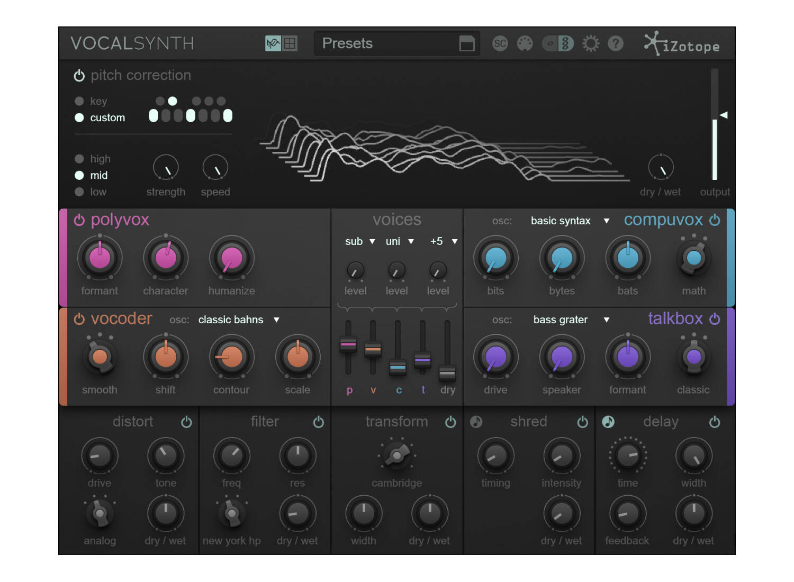794x582 pixels.
Task: Open the +5 voice interval dropdown
Action: pos(444,241)
